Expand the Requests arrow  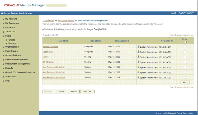(x=4, y=28)
